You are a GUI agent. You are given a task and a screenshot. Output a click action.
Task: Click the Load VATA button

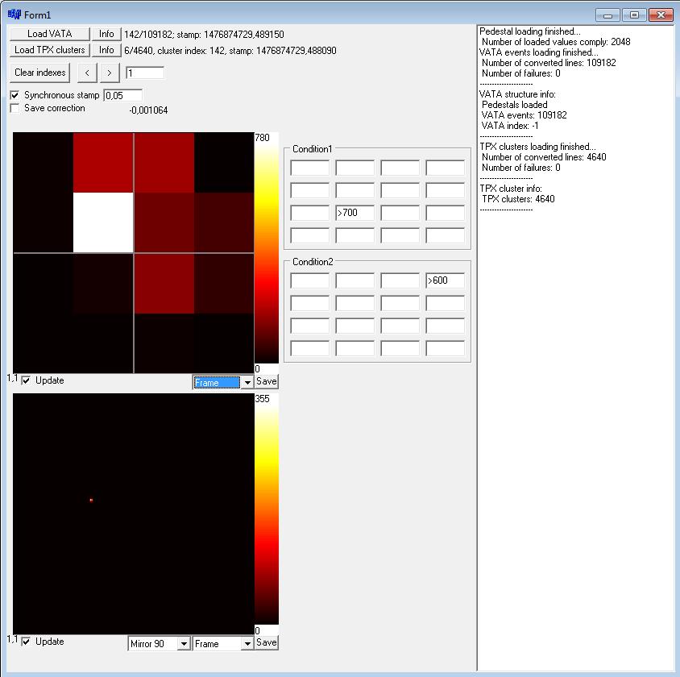[x=49, y=34]
